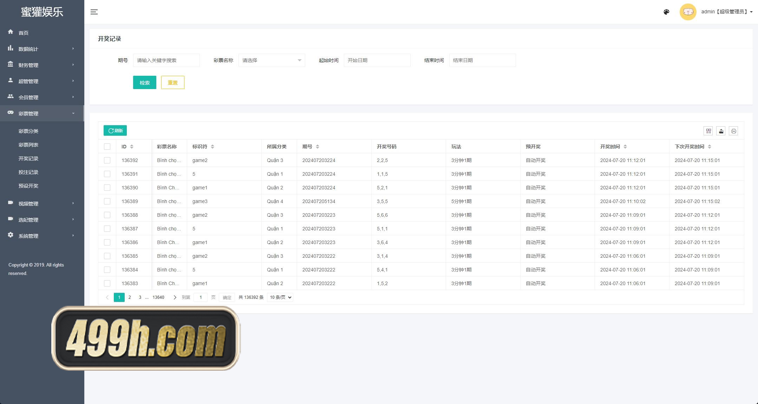Click the camera icon beside 选妃管理

click(x=11, y=219)
